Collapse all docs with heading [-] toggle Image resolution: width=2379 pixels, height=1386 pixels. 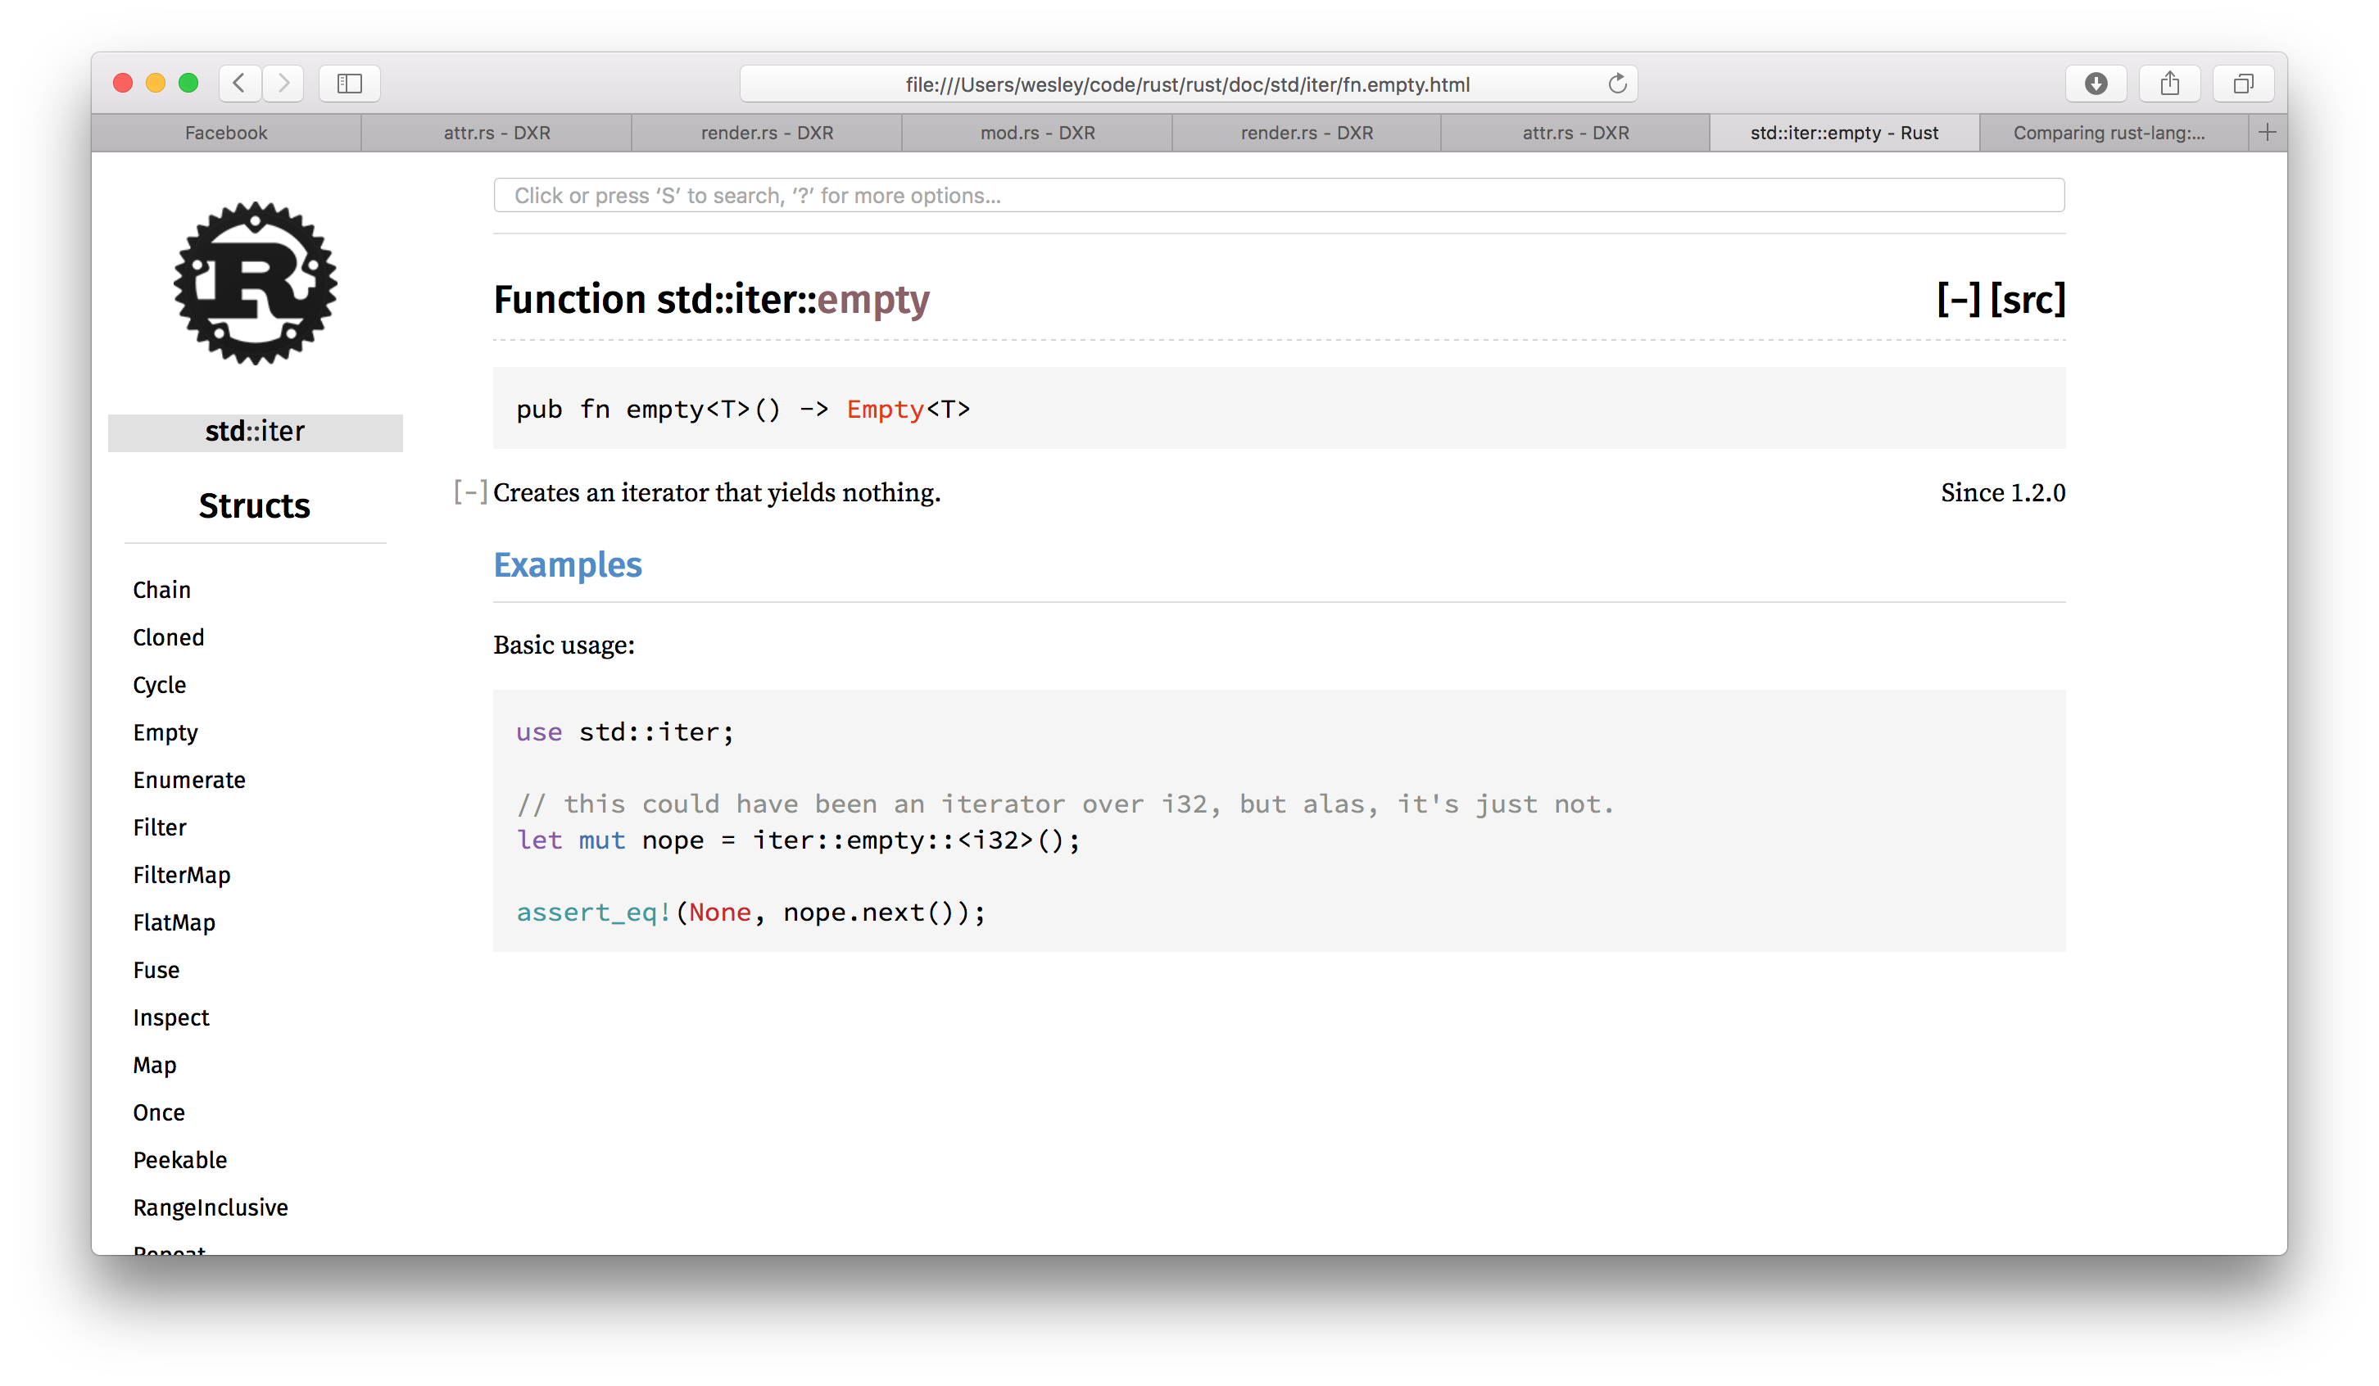point(1958,299)
